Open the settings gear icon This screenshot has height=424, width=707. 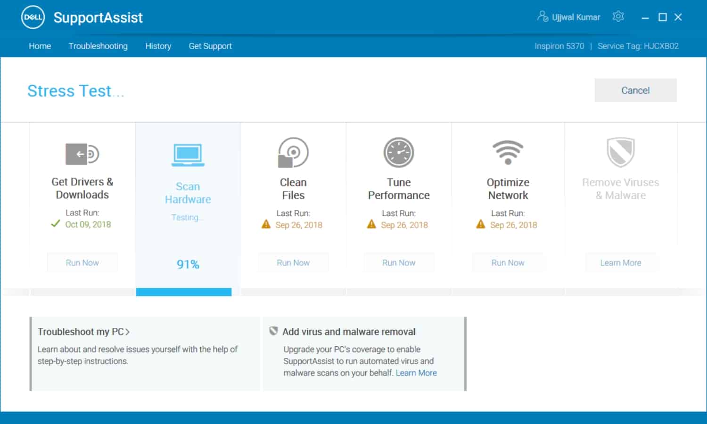pyautogui.click(x=618, y=16)
